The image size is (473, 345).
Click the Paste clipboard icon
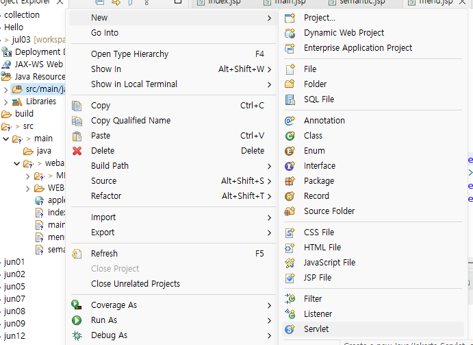(x=77, y=136)
